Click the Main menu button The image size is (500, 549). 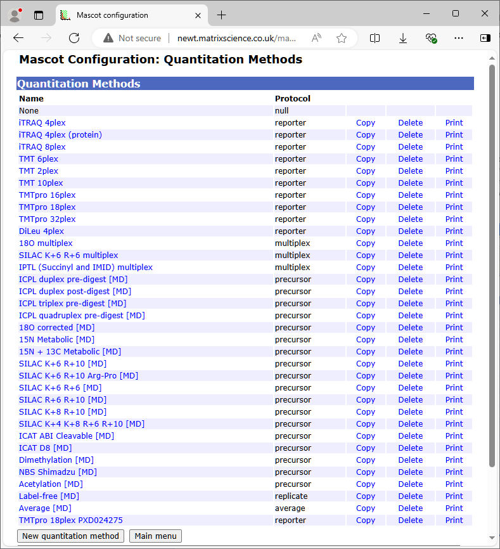click(156, 536)
